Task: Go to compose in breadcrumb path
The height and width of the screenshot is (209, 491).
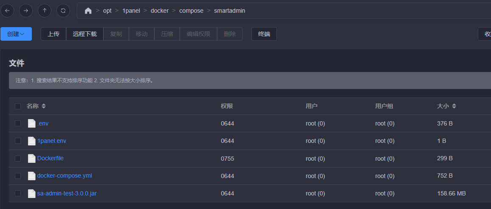Action: pos(191,11)
